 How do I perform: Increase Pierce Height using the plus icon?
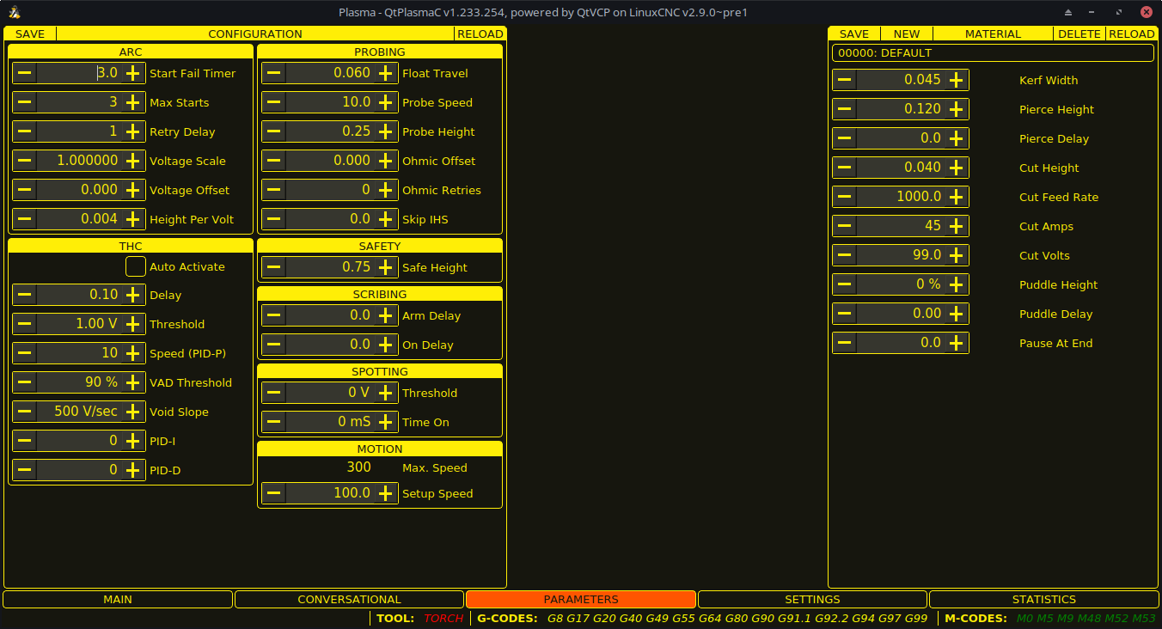pos(957,109)
